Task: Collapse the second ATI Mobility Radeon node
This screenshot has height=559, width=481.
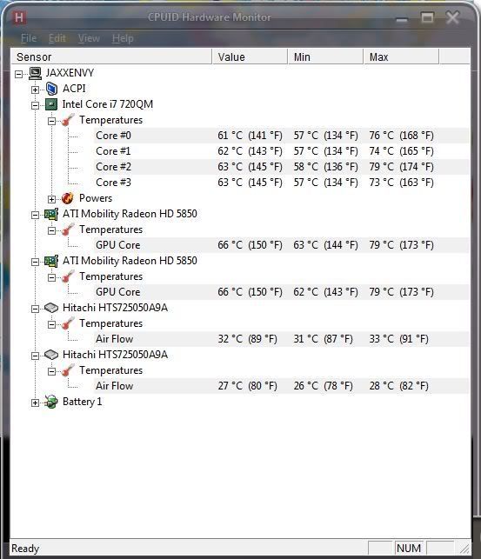Action: [x=35, y=262]
